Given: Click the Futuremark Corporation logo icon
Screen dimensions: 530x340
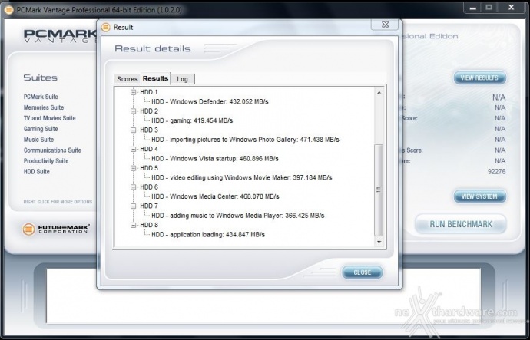Looking at the screenshot, I should [x=28, y=229].
